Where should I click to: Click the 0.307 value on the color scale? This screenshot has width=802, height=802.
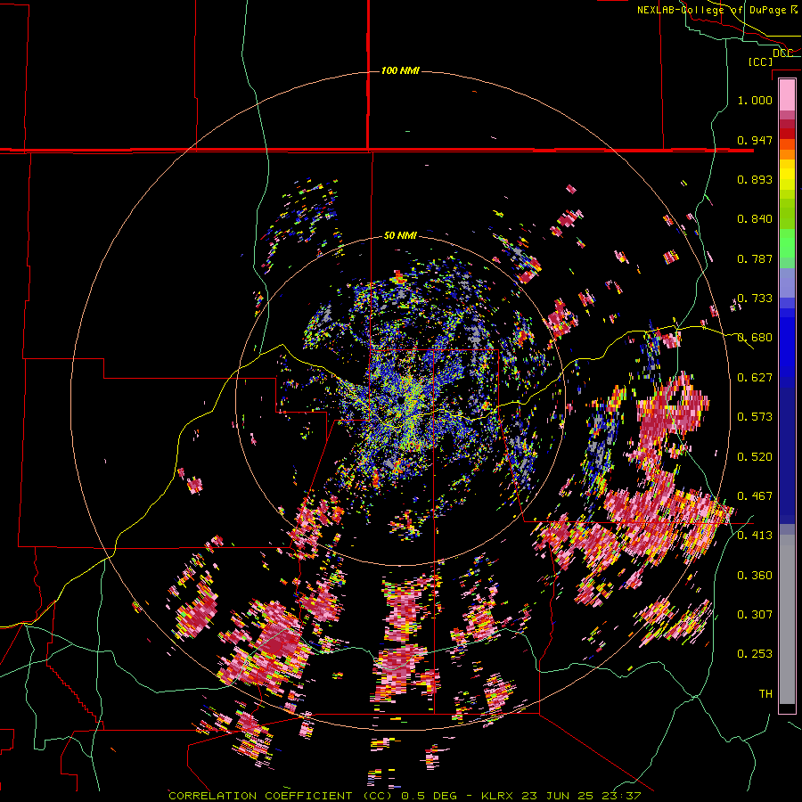click(x=755, y=615)
